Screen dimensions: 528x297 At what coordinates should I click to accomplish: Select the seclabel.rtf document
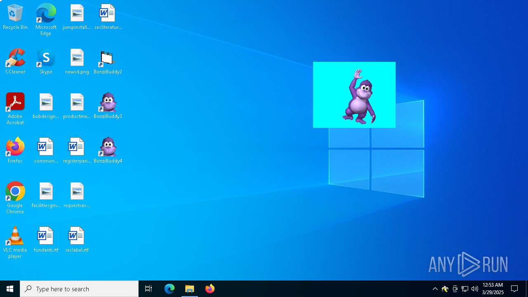point(77,240)
